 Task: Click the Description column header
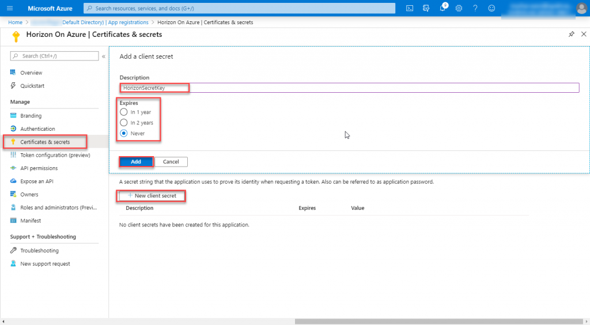(x=139, y=208)
